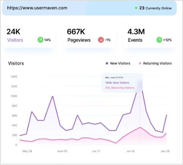Image resolution: width=183 pixels, height=165 pixels.
Task: Click the Jun 19 axis label
Action: coord(130,151)
